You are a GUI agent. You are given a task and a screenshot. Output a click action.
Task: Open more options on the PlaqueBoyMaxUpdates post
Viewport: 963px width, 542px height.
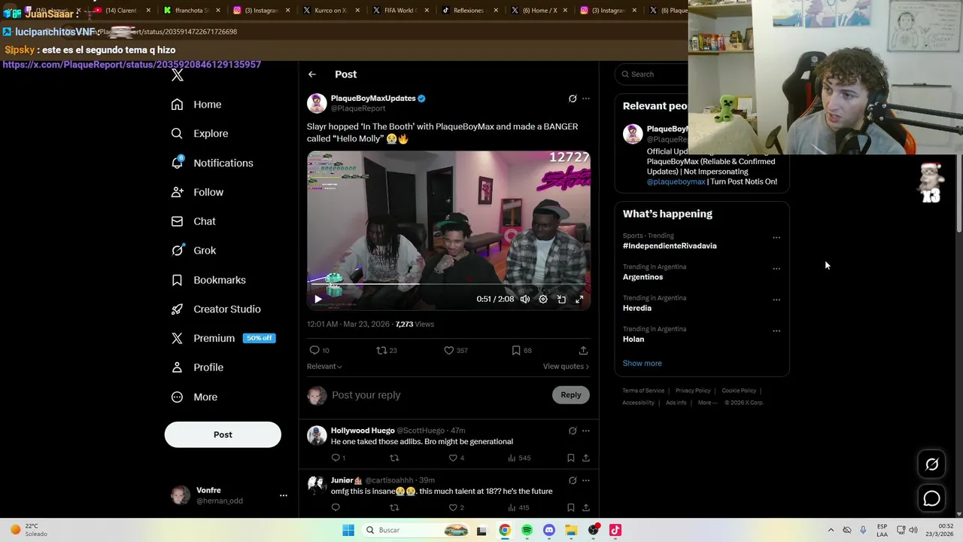[x=586, y=99]
